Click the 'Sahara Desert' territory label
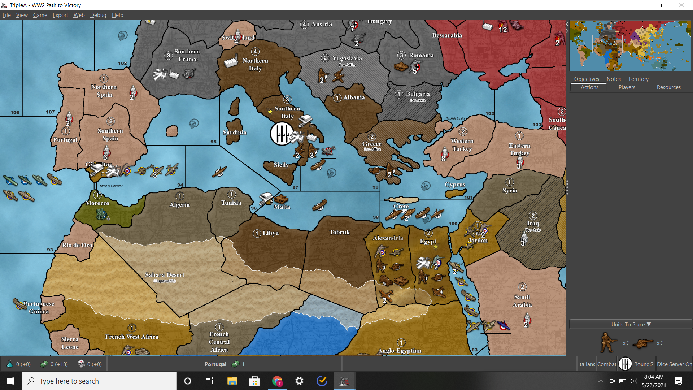 (165, 275)
